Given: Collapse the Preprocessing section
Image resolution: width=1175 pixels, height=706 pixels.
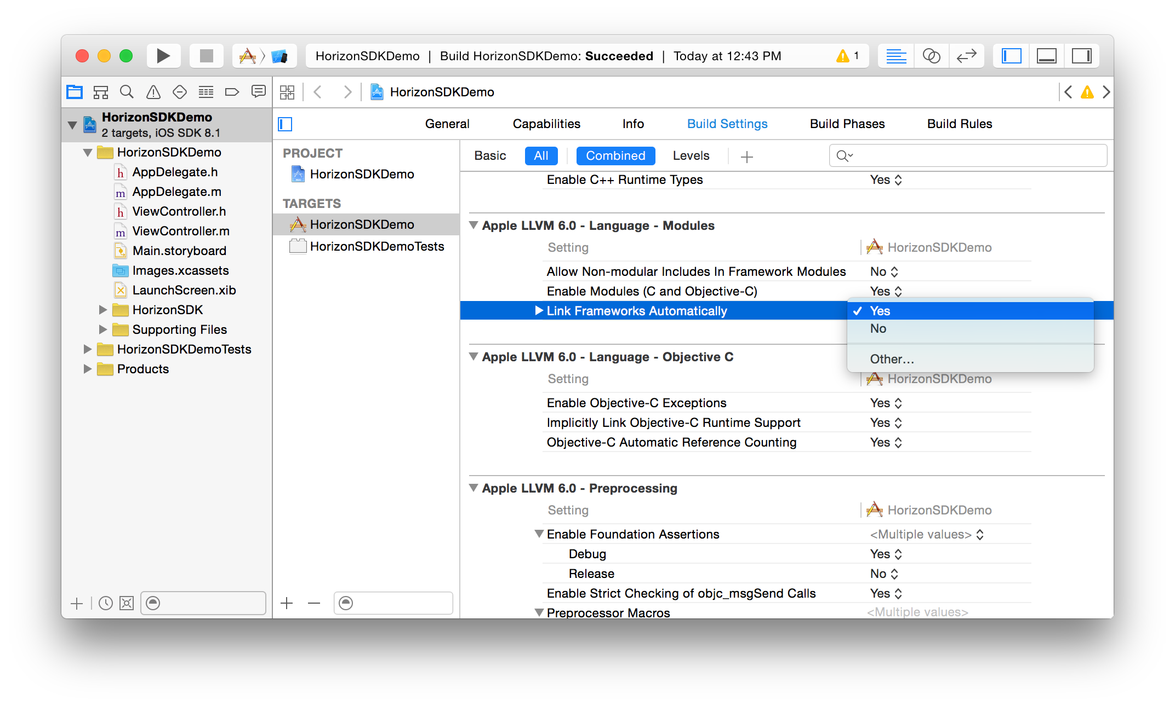Looking at the screenshot, I should click(474, 488).
